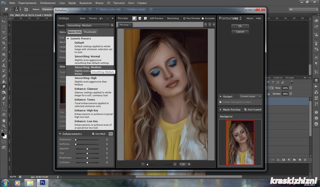Open the Слои menu
The image size is (320, 187).
[62, 3]
